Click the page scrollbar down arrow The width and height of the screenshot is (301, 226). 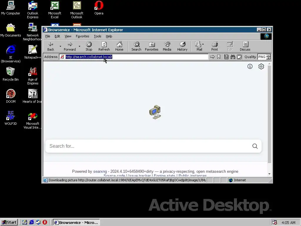[269, 174]
